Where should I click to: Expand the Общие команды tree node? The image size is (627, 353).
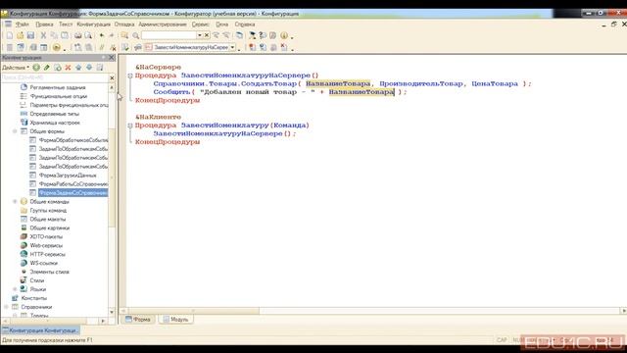[15, 201]
